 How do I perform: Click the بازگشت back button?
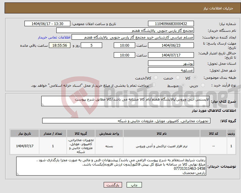click(113, 185)
